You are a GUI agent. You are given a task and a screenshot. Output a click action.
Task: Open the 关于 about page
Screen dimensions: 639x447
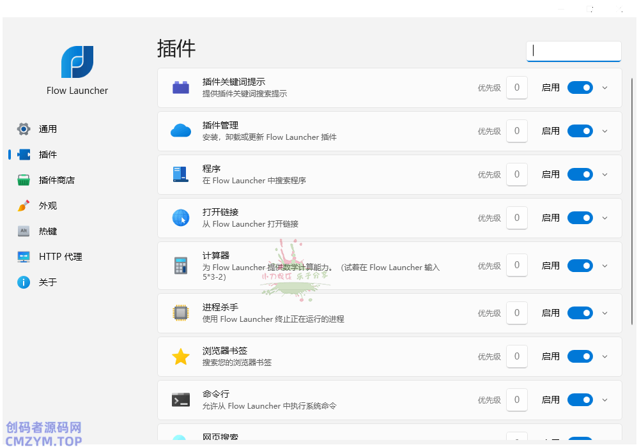pyautogui.click(x=47, y=282)
